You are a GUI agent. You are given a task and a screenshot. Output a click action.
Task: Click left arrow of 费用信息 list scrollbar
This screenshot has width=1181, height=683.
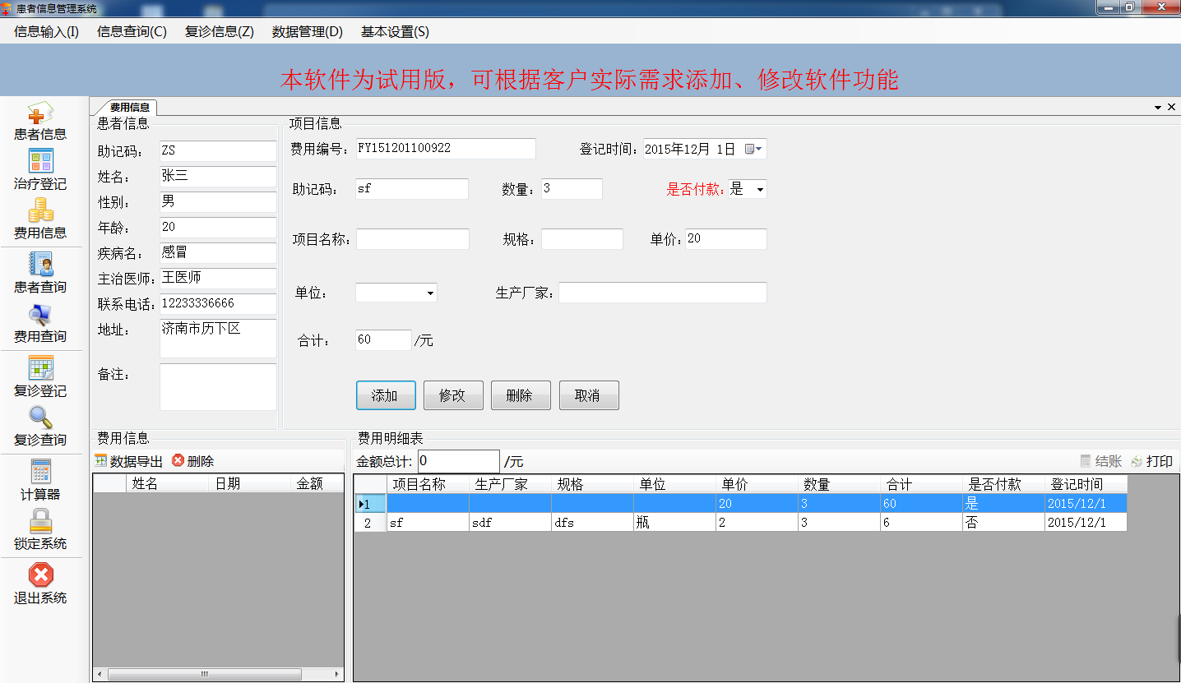coord(100,674)
